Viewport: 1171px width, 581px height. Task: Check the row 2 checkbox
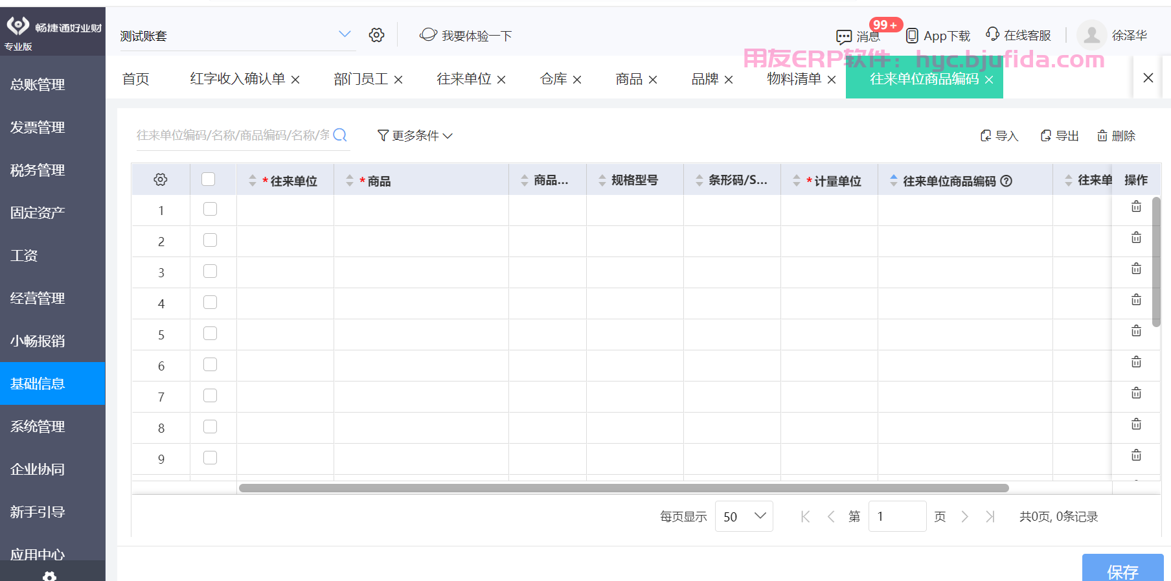tap(210, 240)
